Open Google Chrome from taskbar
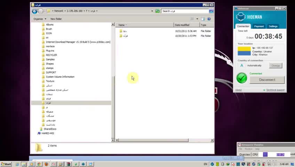 [x=39, y=164]
